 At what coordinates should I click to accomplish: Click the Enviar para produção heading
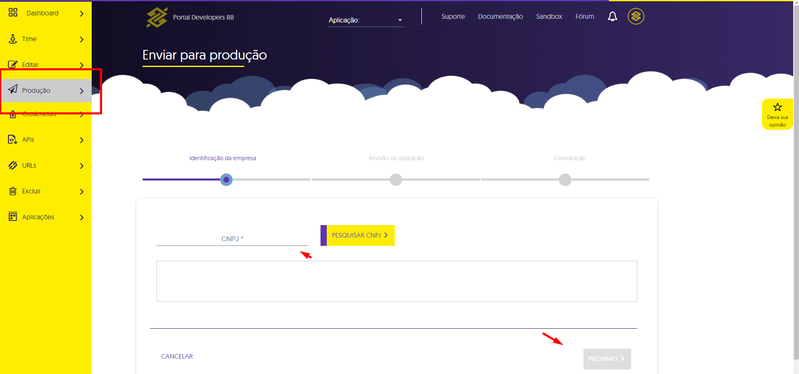point(205,55)
